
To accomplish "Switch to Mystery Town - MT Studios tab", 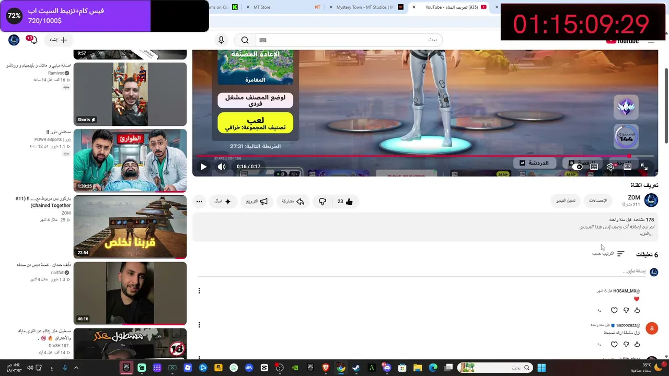I will click(x=366, y=7).
